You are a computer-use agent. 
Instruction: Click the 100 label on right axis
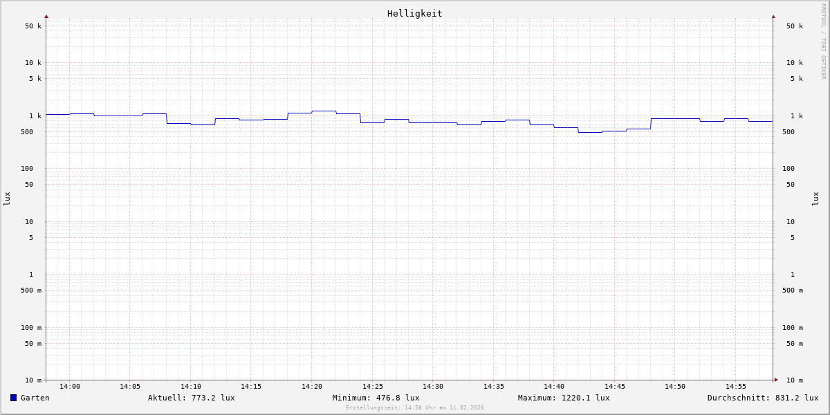click(x=788, y=169)
